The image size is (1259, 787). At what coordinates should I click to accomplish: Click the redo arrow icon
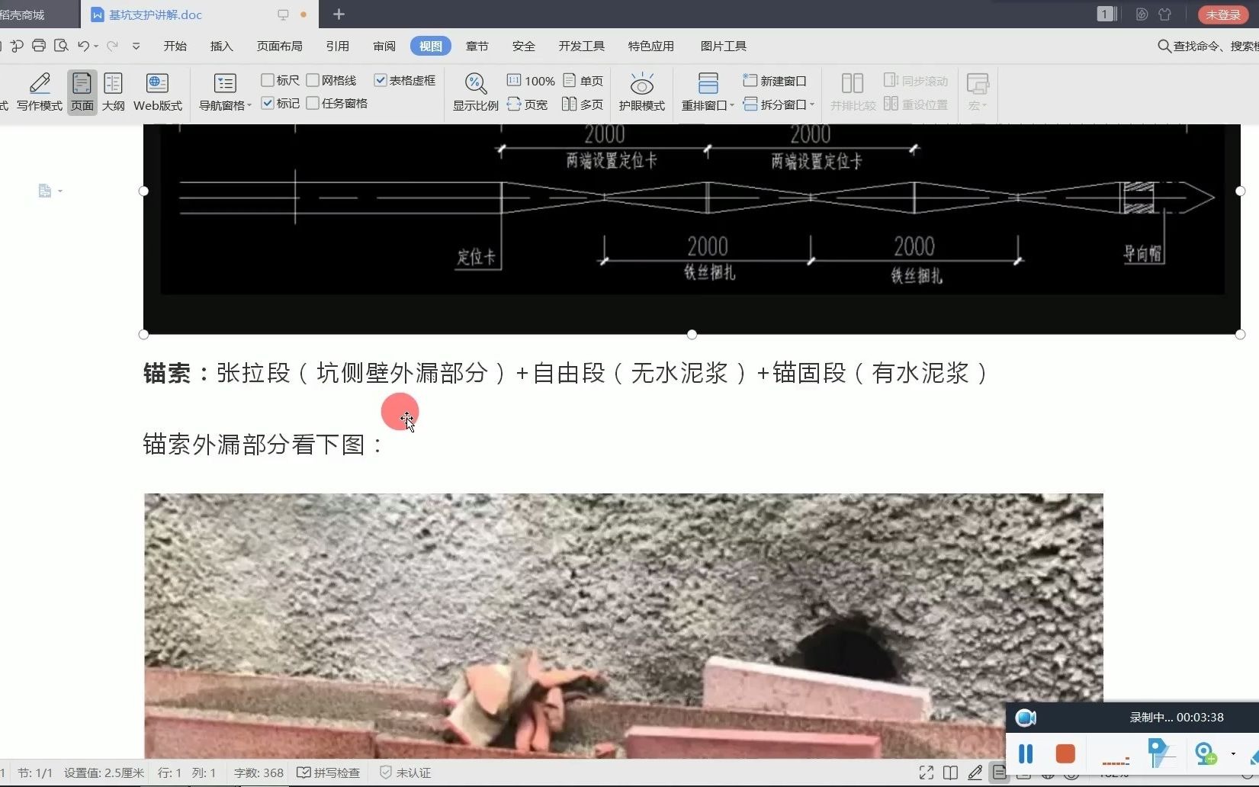pyautogui.click(x=112, y=46)
